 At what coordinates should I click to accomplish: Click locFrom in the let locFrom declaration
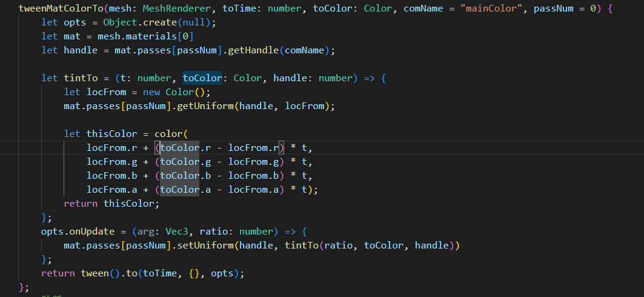pyautogui.click(x=106, y=92)
